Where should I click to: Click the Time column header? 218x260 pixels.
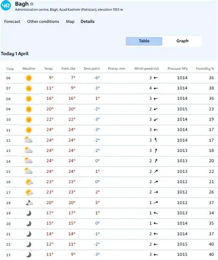pos(10,69)
